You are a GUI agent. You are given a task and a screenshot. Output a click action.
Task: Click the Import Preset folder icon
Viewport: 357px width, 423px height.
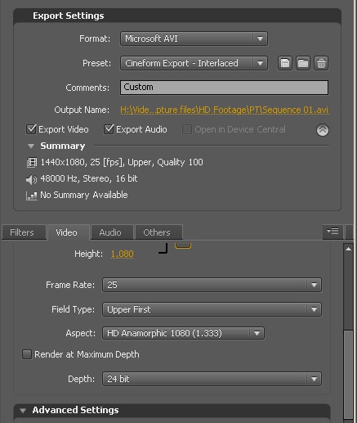point(303,63)
